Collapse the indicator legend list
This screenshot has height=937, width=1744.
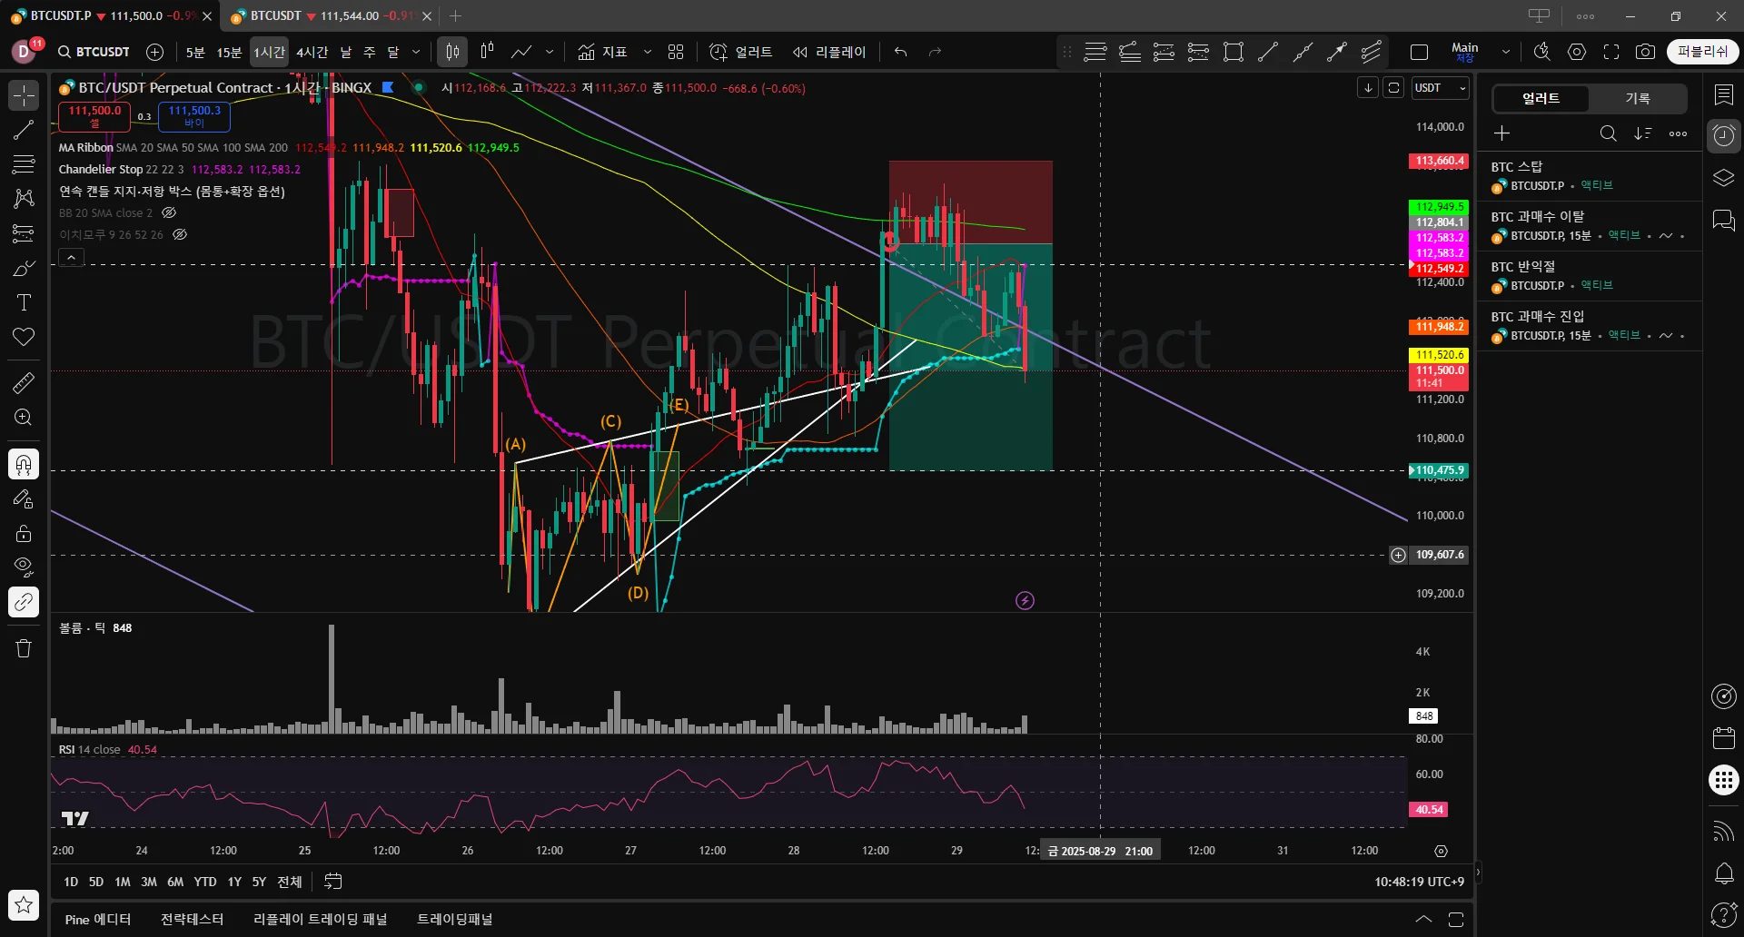click(x=71, y=258)
